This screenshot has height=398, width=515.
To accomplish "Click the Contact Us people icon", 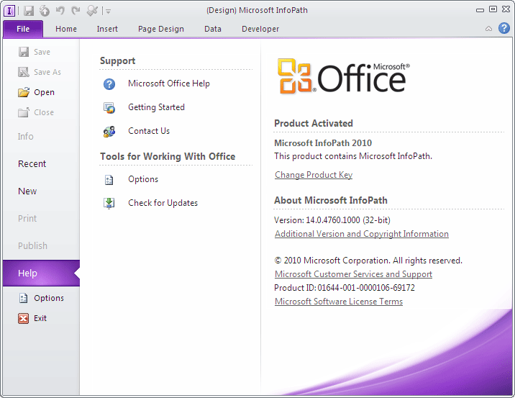I will pos(109,132).
